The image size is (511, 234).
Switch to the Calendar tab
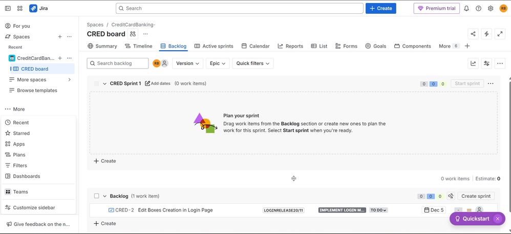255,46
